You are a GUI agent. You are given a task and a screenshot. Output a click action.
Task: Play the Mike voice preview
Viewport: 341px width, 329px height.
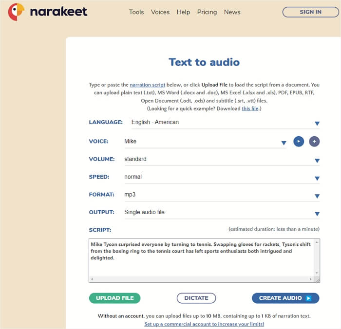pyautogui.click(x=299, y=142)
